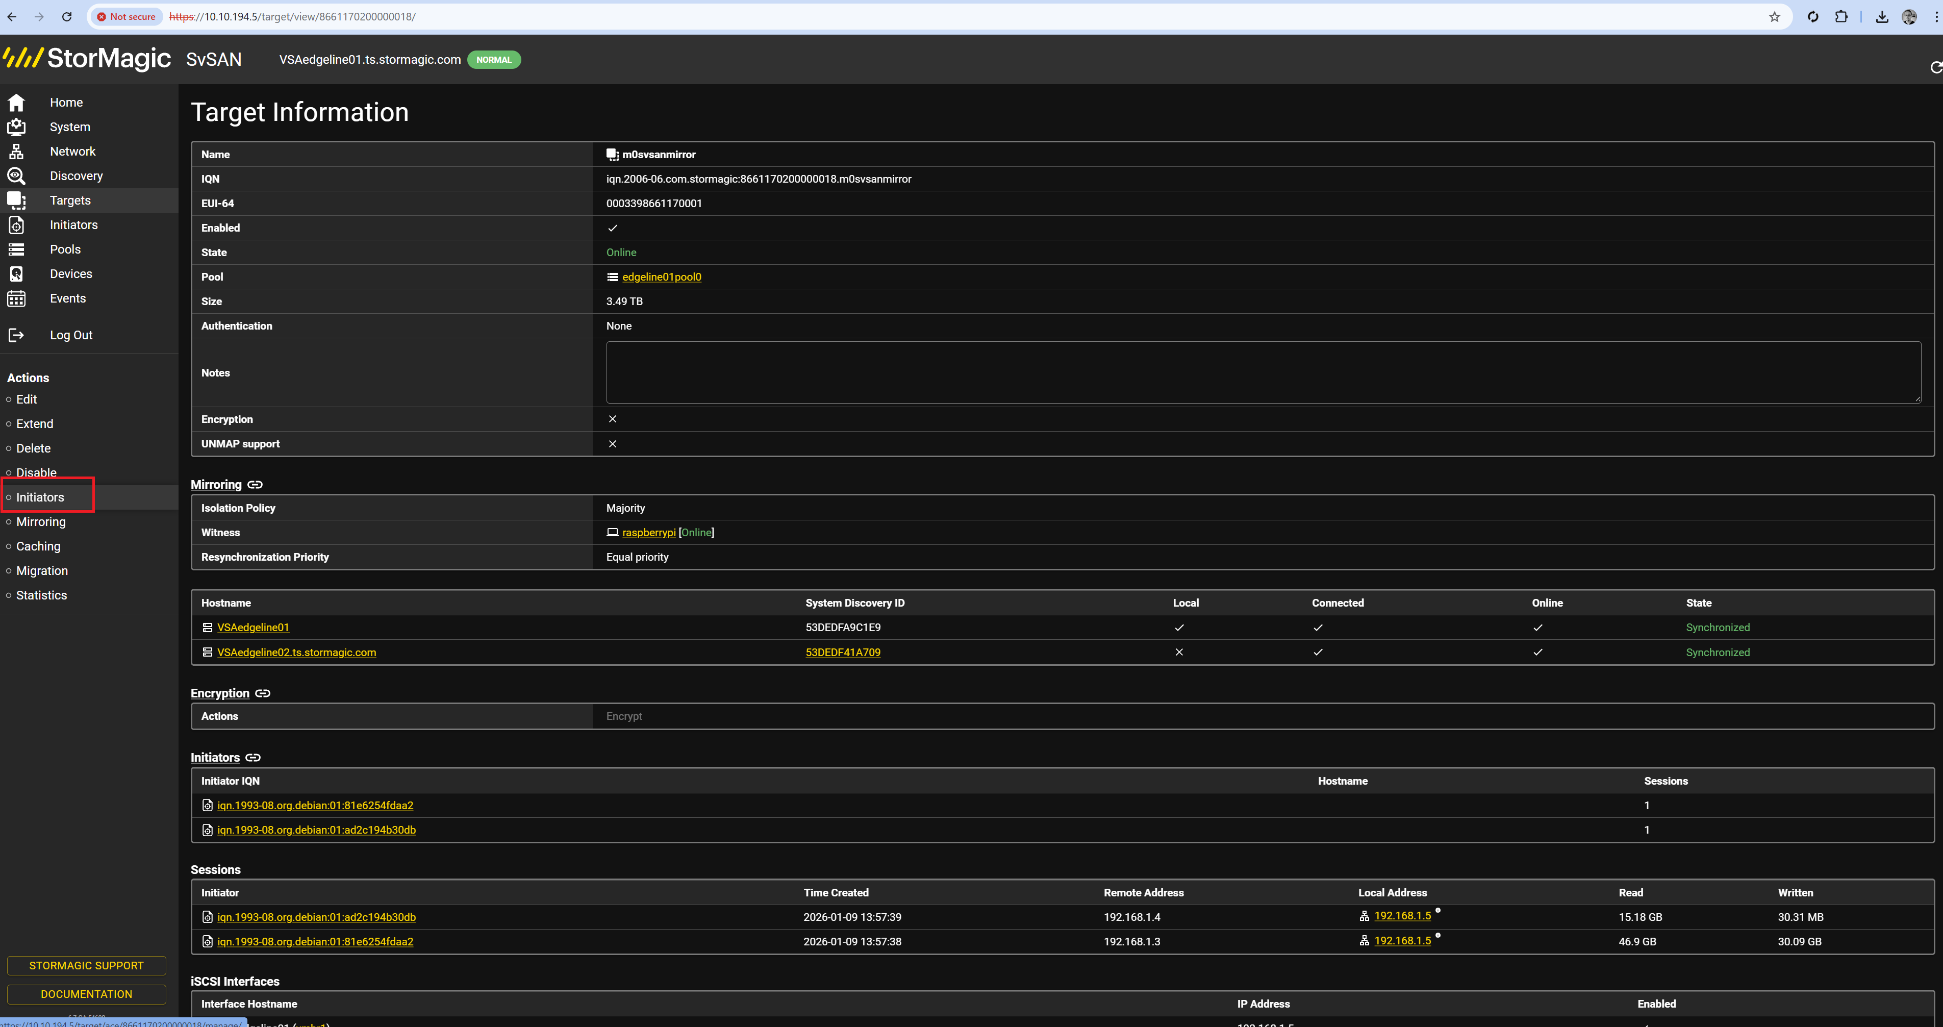This screenshot has width=1943, height=1027.
Task: Click the System icon in sidebar
Action: (16, 127)
